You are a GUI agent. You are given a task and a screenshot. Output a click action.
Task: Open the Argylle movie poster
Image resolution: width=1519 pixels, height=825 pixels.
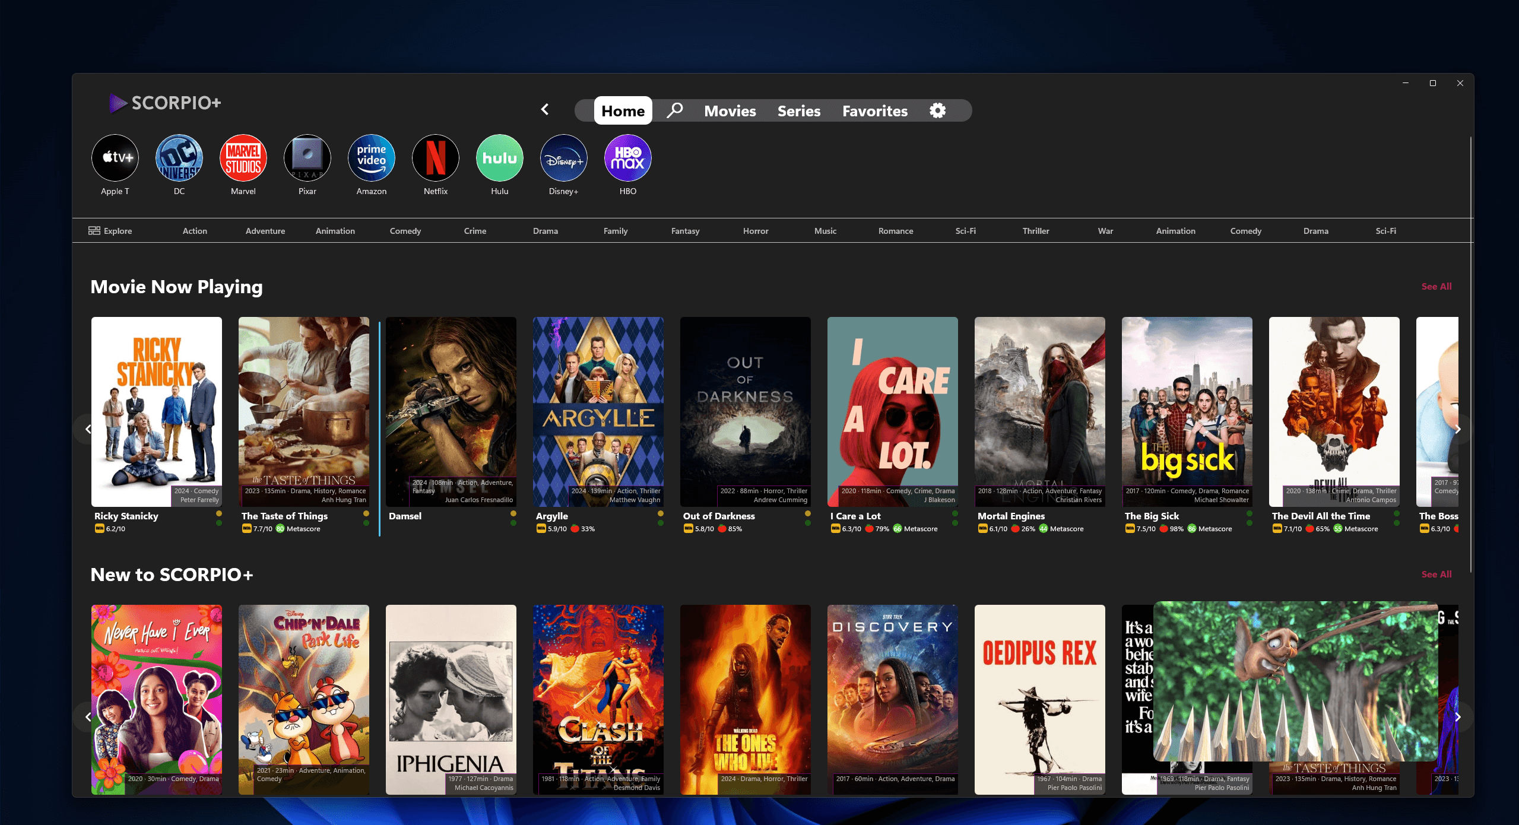598,411
